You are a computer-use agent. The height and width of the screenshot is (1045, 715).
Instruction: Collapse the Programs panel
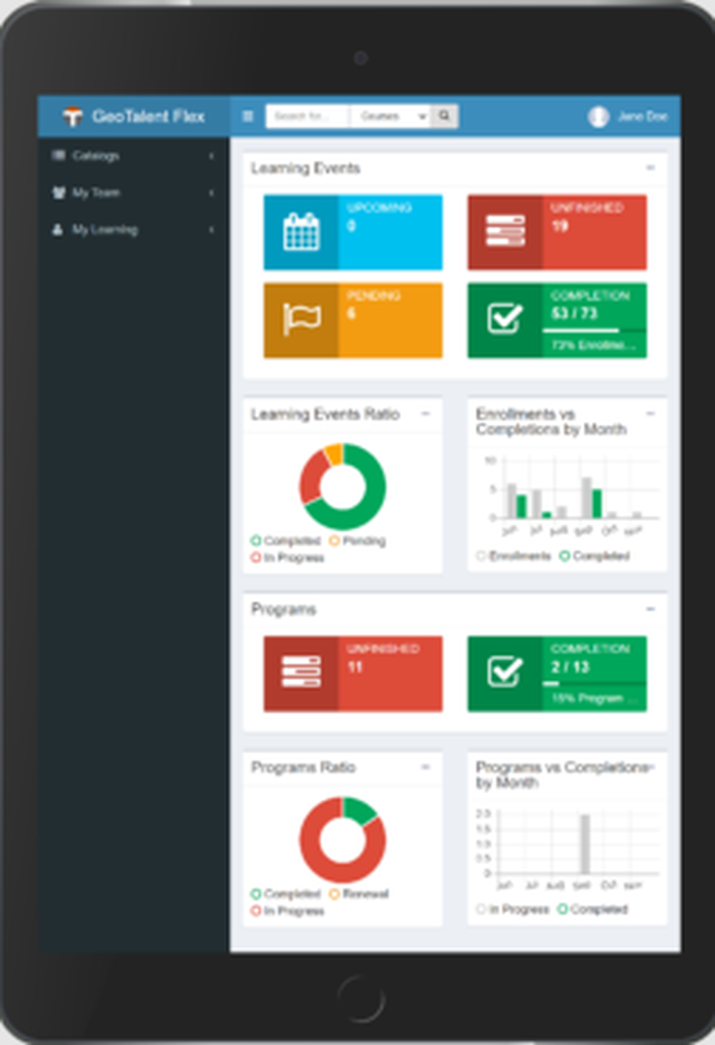650,608
